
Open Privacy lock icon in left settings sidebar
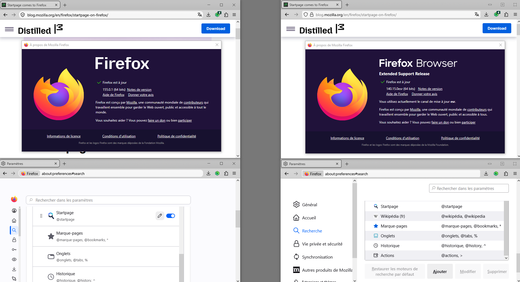[14, 240]
